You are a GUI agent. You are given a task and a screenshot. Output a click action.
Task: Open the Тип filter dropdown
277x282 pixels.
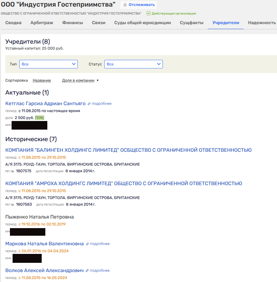(48, 64)
